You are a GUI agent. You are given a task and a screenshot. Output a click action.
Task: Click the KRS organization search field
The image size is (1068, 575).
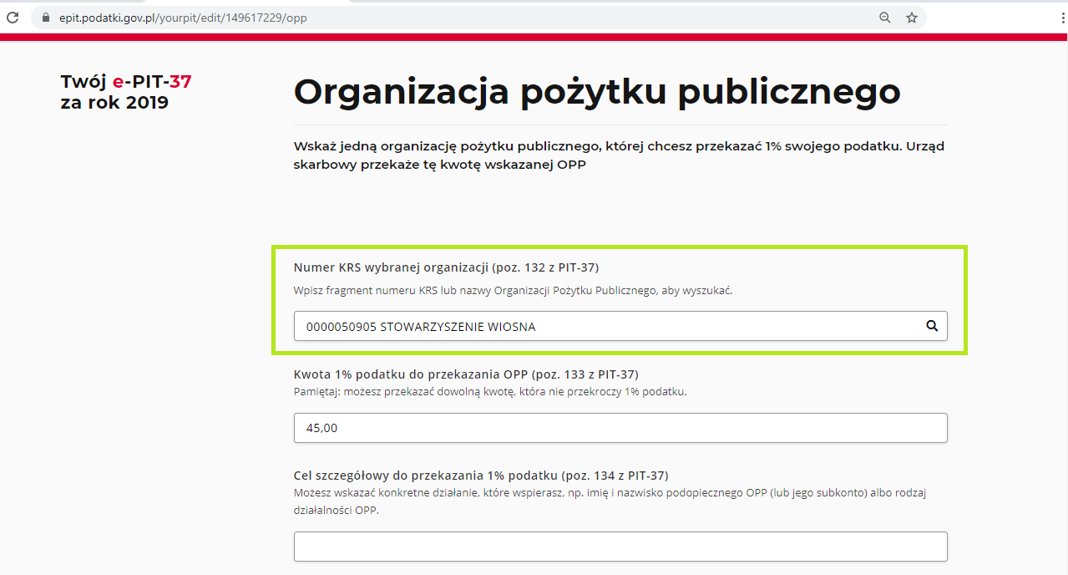(620, 326)
